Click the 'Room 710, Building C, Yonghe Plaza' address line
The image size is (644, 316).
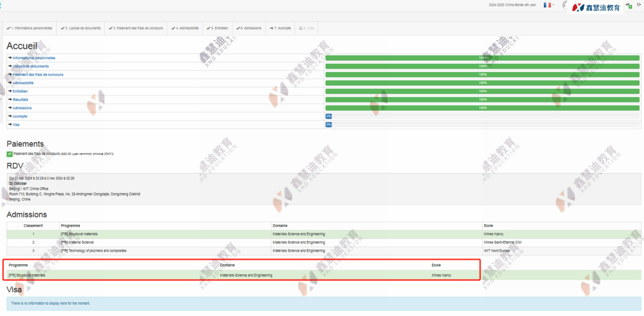[x=75, y=194]
